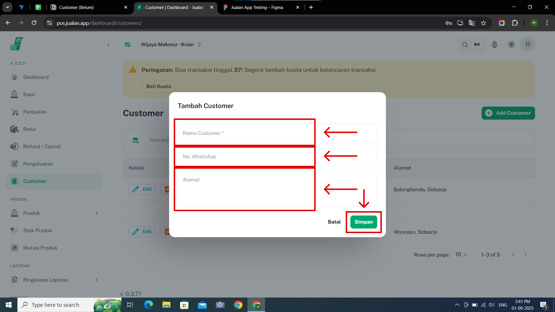The width and height of the screenshot is (555, 312).
Task: Open settings gear icon in header
Action: pyautogui.click(x=511, y=44)
